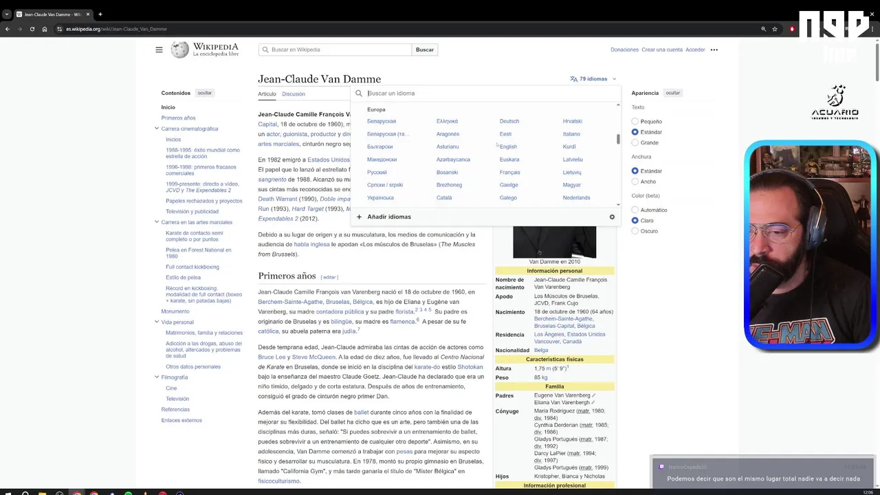Jump to Primeros años in contents
The image size is (880, 495).
click(x=178, y=118)
